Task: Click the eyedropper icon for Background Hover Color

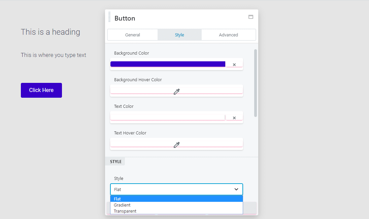Action: click(x=176, y=91)
